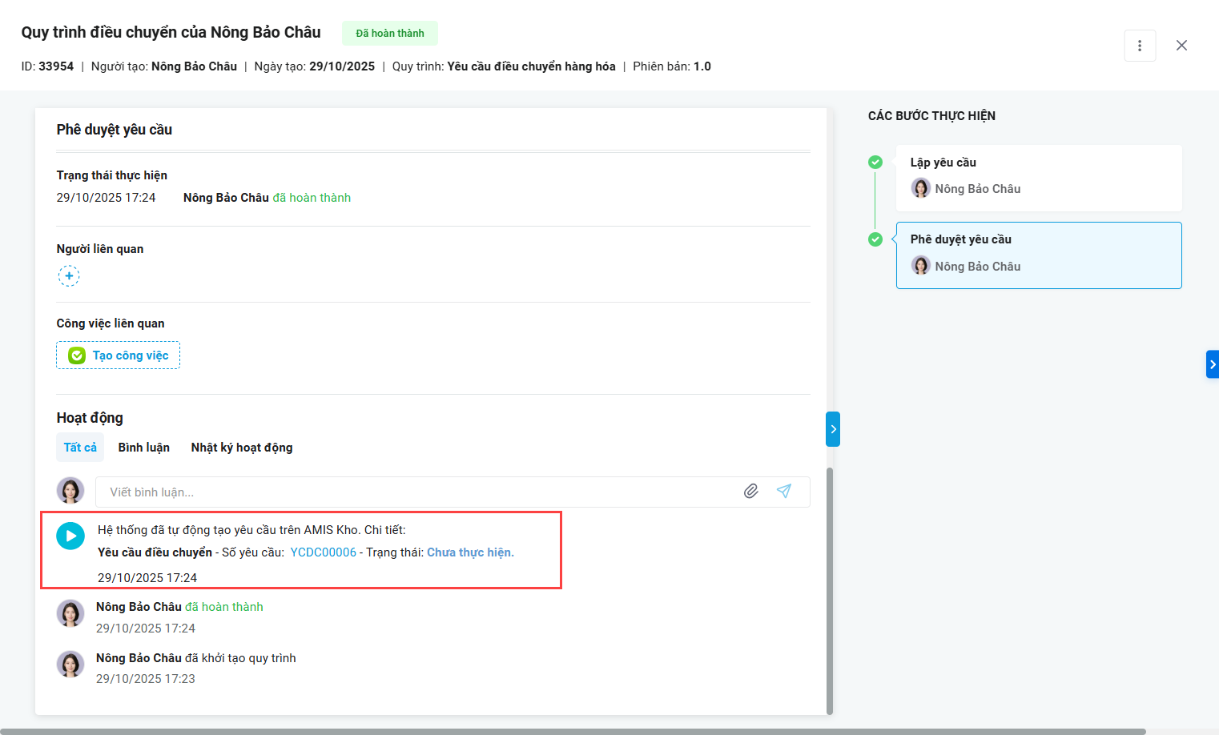The width and height of the screenshot is (1219, 735).
Task: Click the 'Trạng thái thực hiện' label
Action: (112, 175)
